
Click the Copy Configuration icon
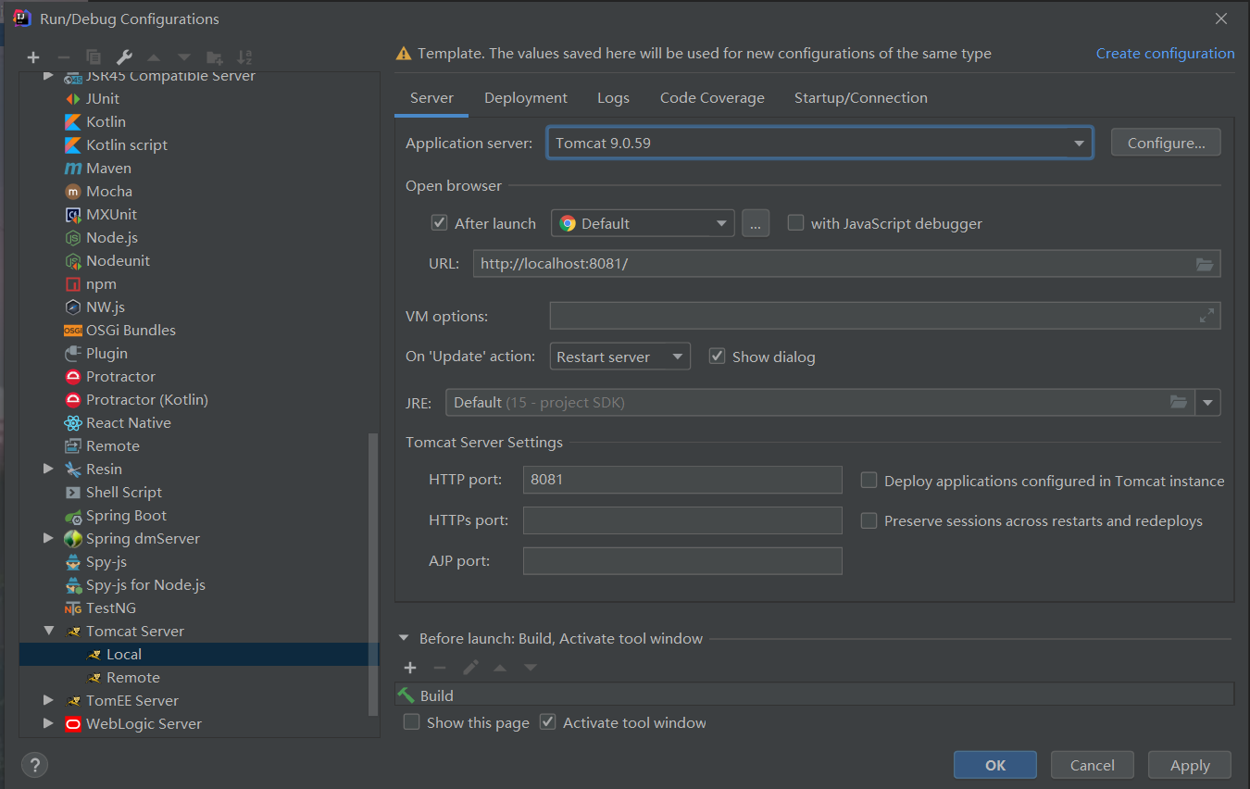pyautogui.click(x=93, y=57)
